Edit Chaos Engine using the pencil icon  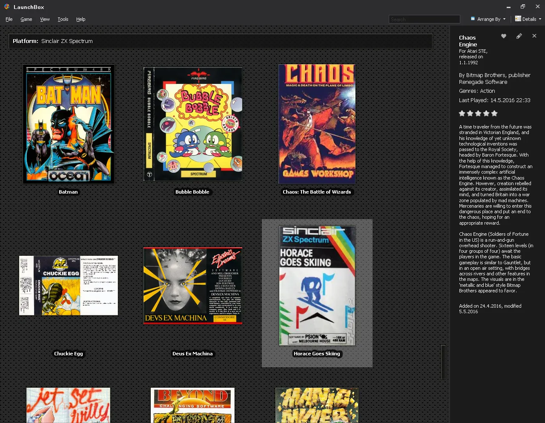coord(519,36)
